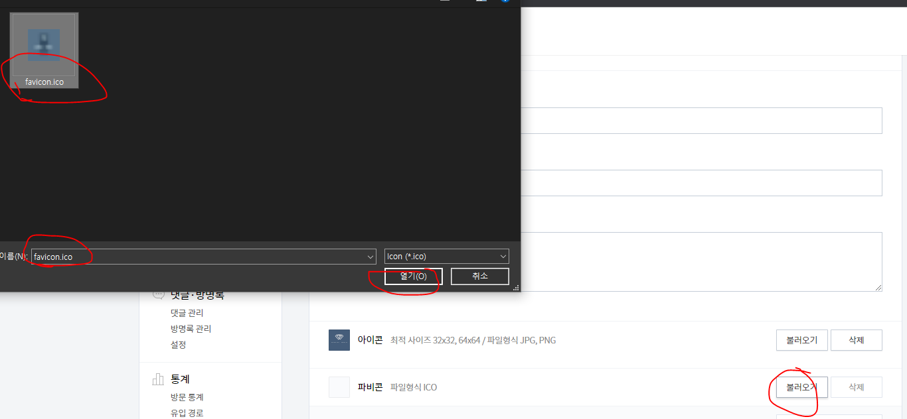Click 삭제 in the 파비콘 row
The height and width of the screenshot is (419, 907).
click(x=857, y=387)
